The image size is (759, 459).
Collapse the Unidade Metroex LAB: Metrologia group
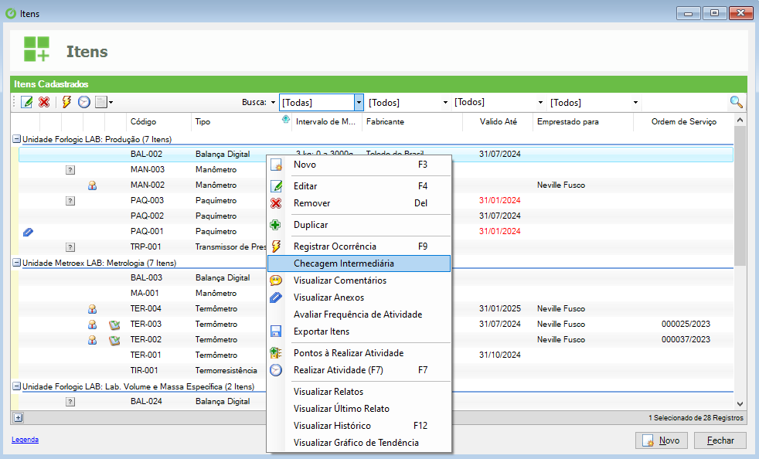(x=16, y=263)
